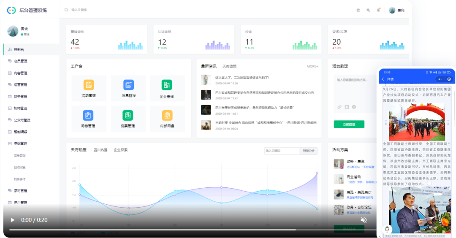Select 公众号管理 in sidebar
The width and height of the screenshot is (456, 238).
[22, 120]
